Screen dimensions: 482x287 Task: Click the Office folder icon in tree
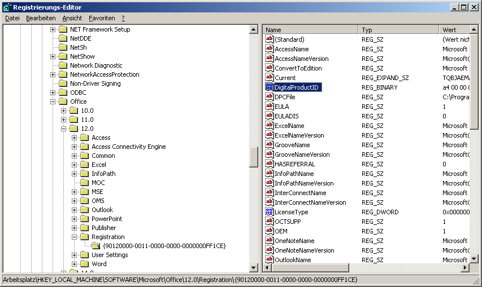(x=63, y=101)
